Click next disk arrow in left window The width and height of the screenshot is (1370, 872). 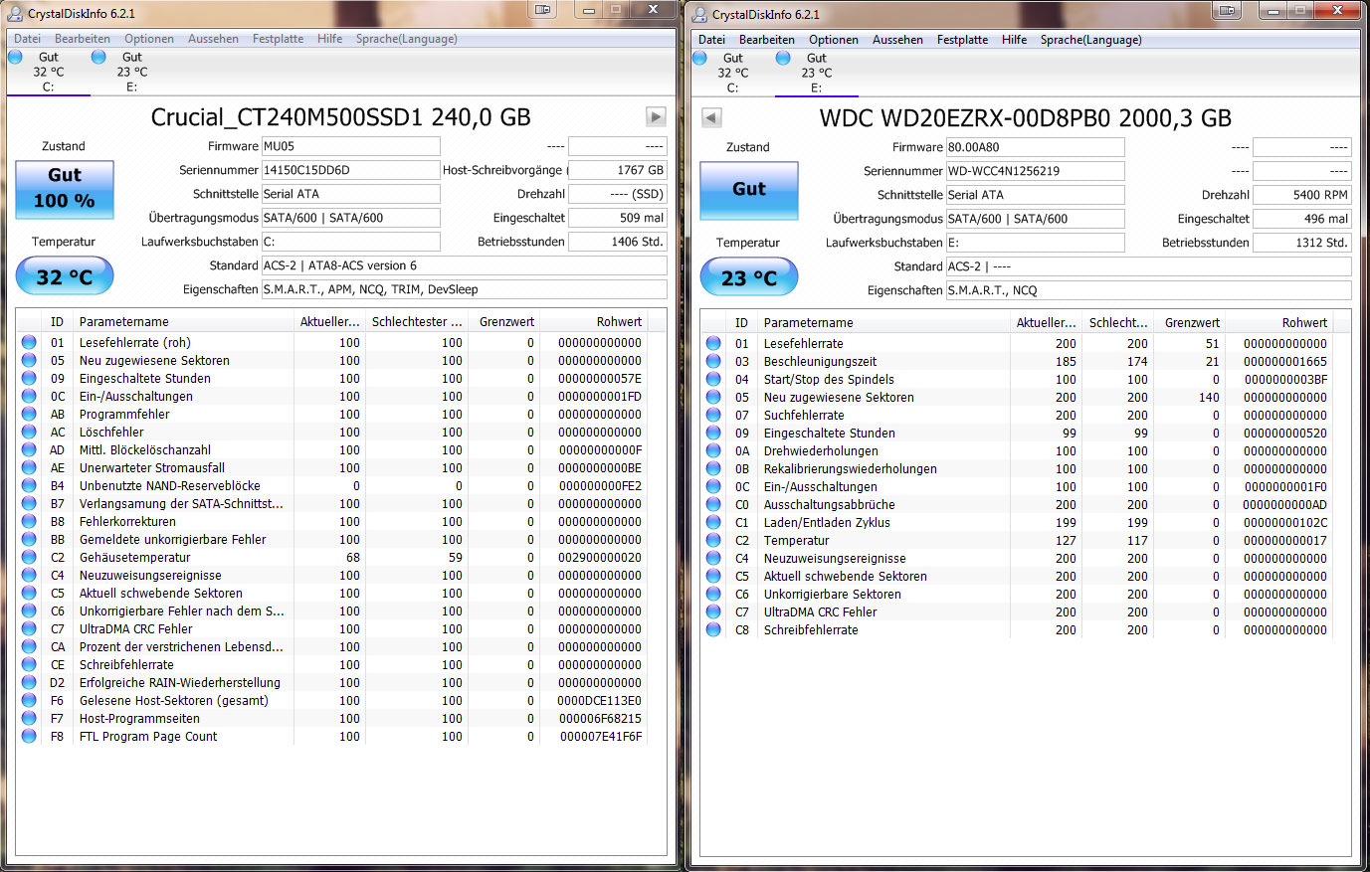point(656,116)
